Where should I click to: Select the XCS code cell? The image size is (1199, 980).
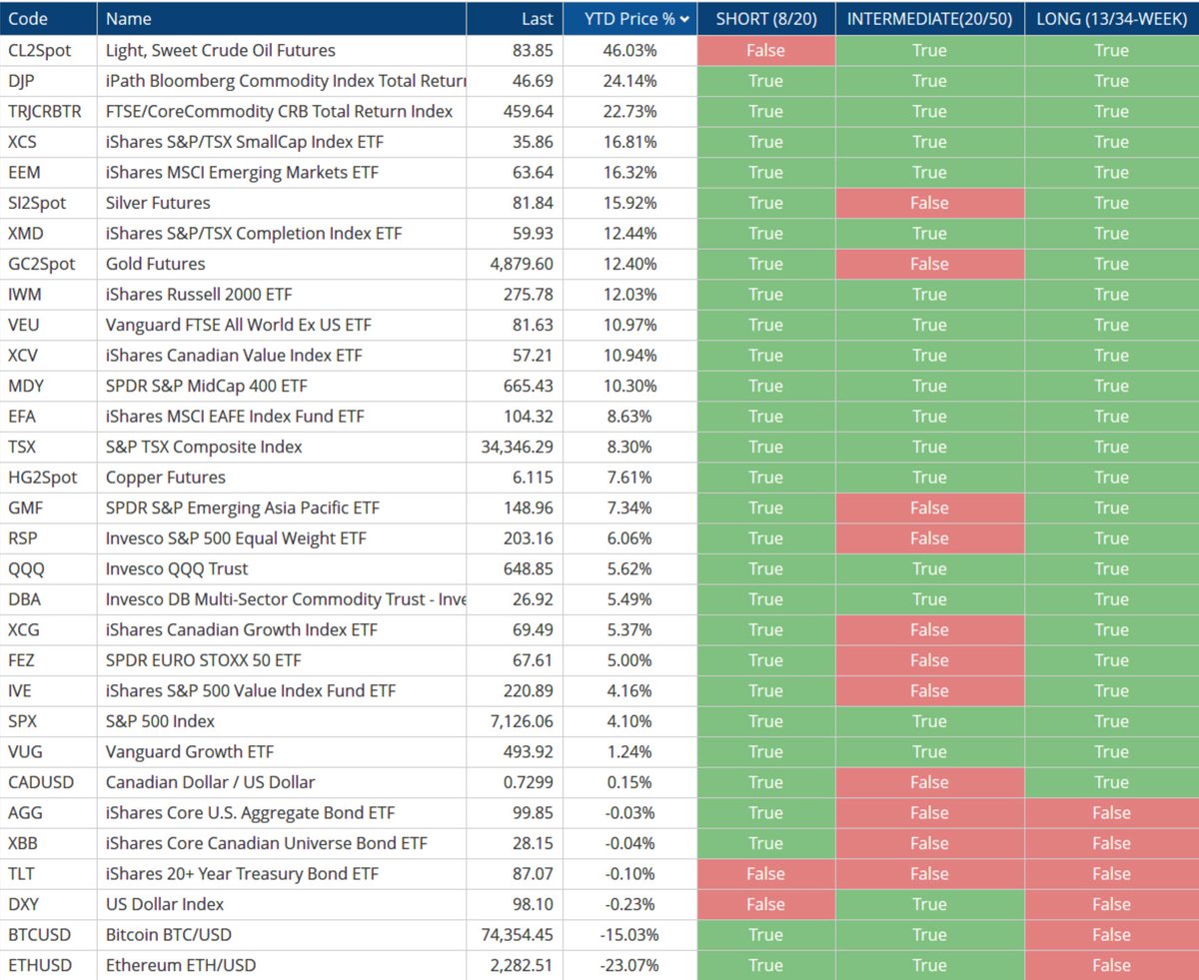49,142
